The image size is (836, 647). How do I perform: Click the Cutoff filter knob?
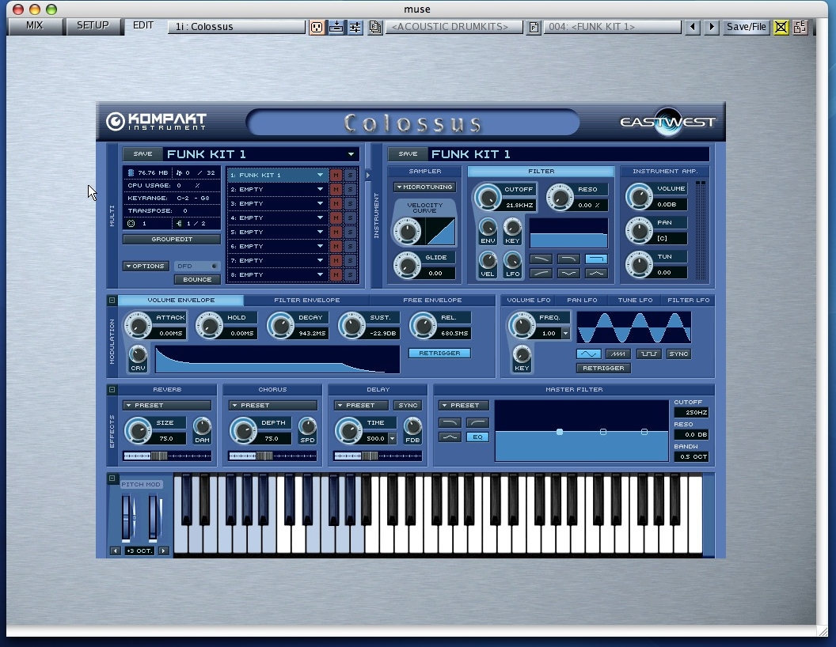tap(488, 198)
